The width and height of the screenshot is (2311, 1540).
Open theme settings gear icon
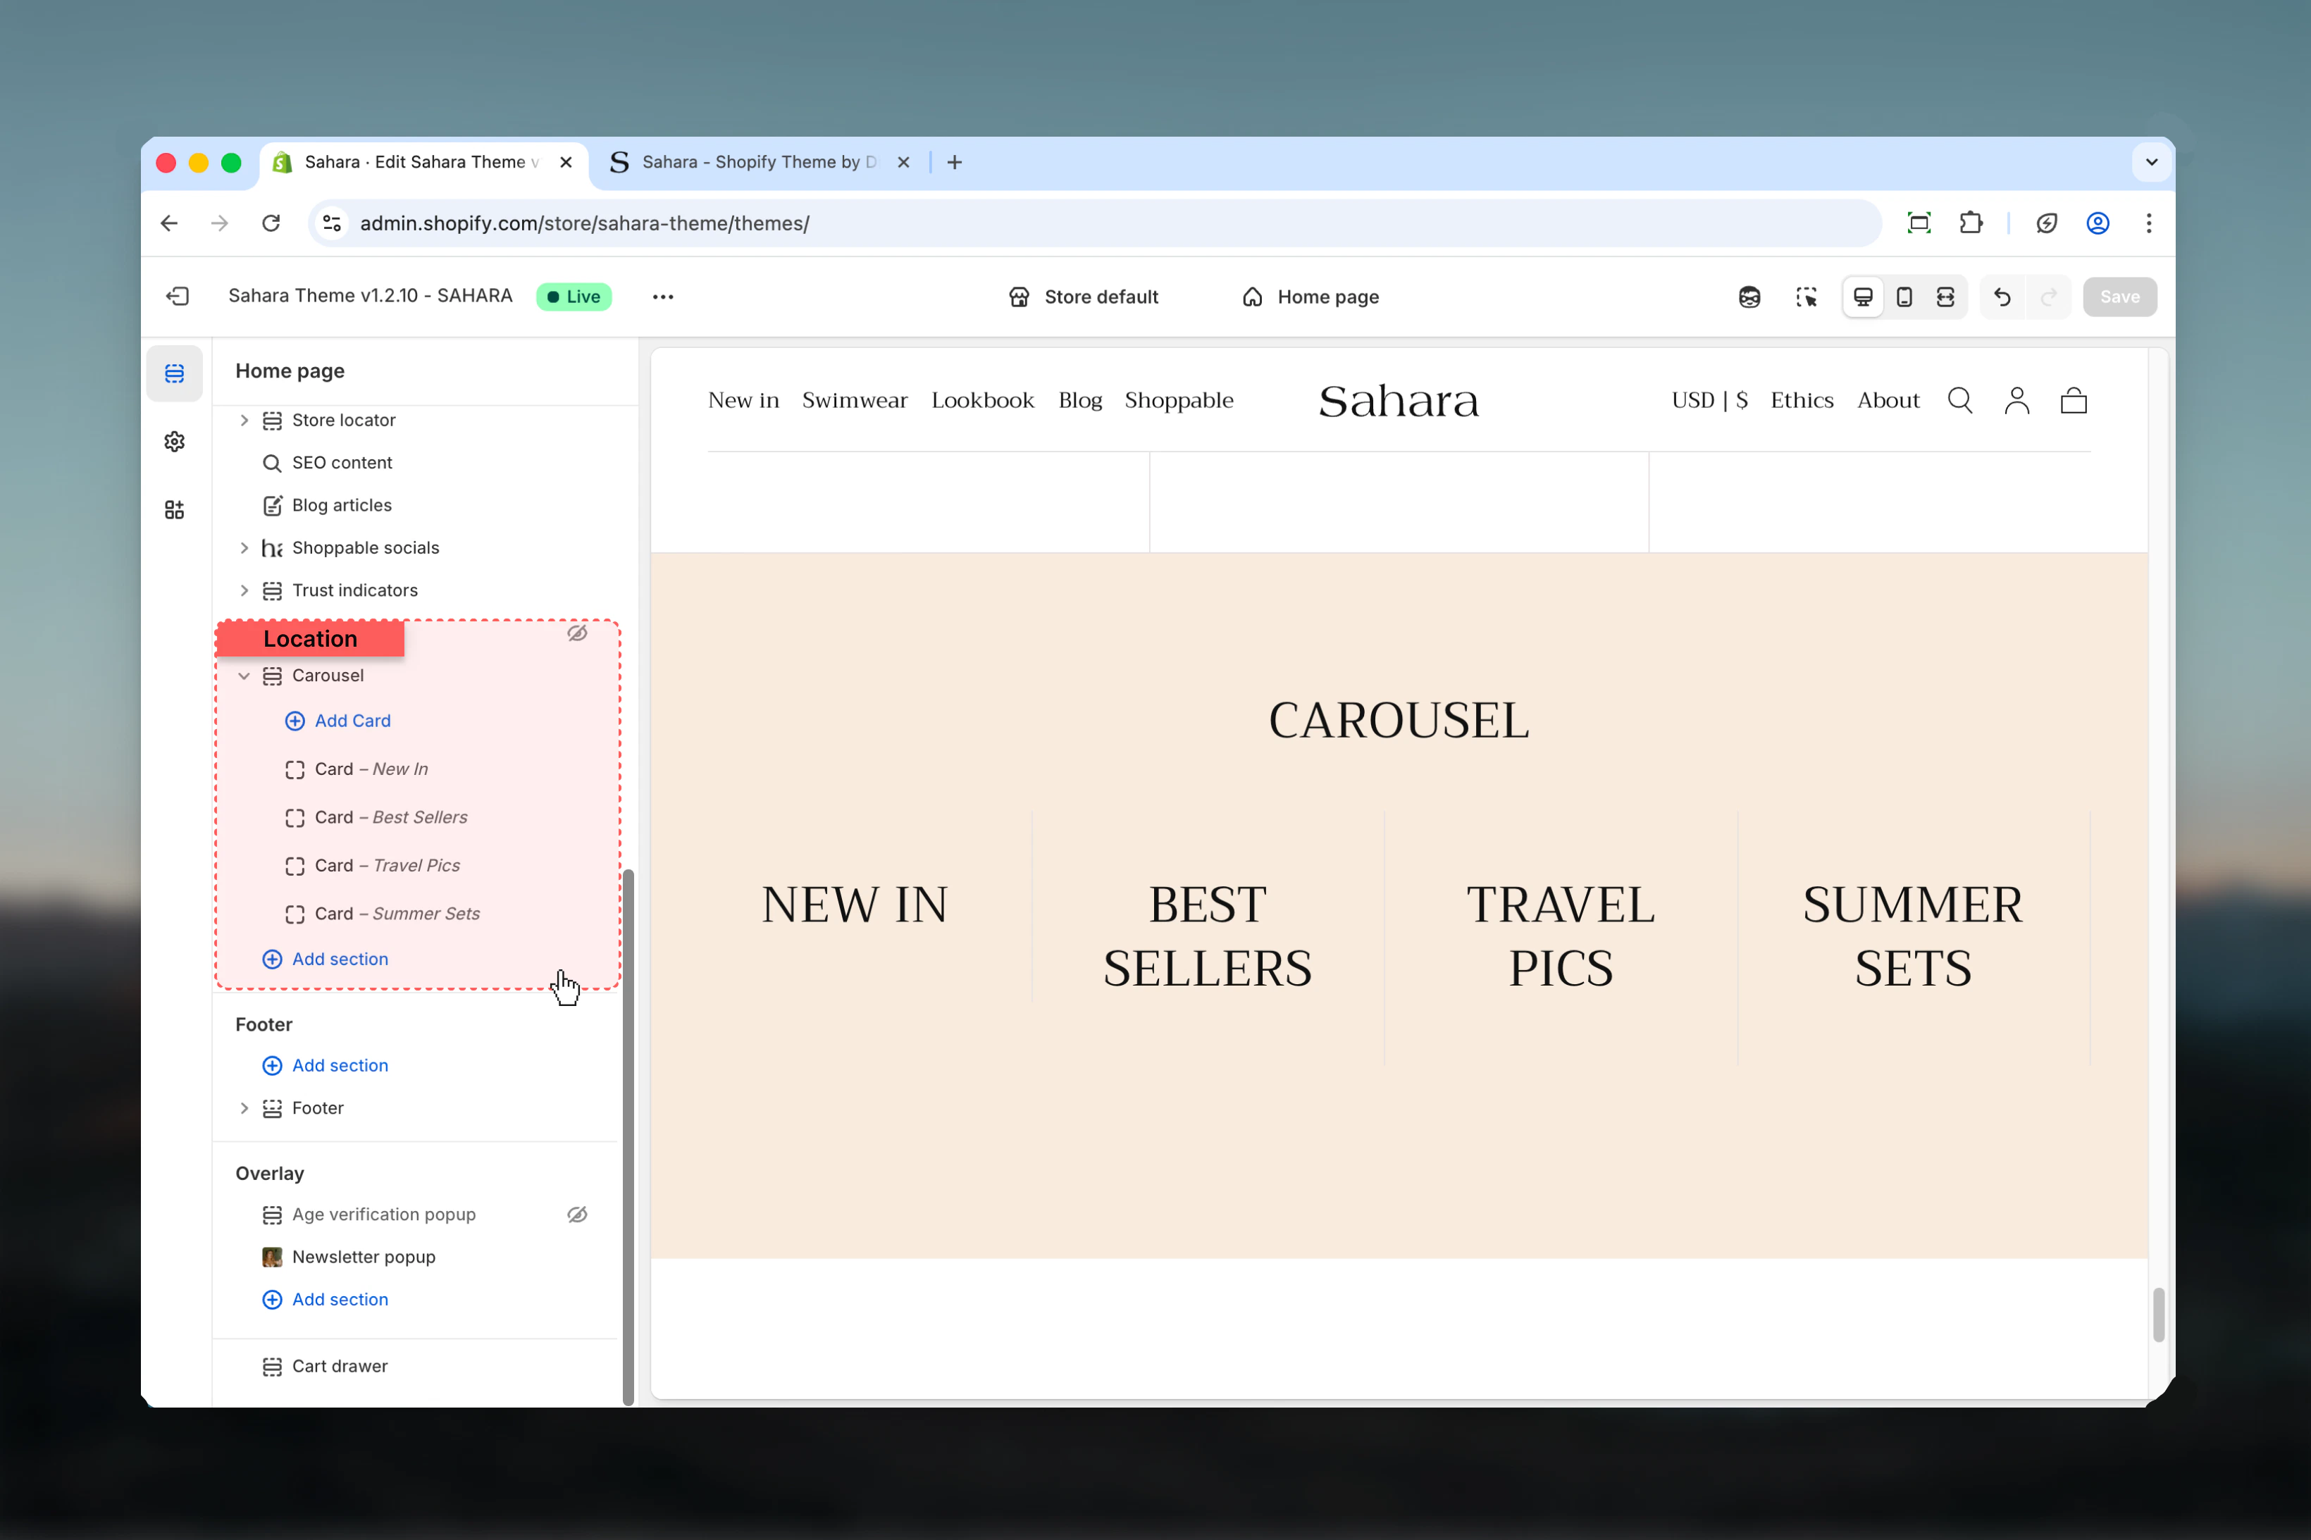[x=175, y=442]
